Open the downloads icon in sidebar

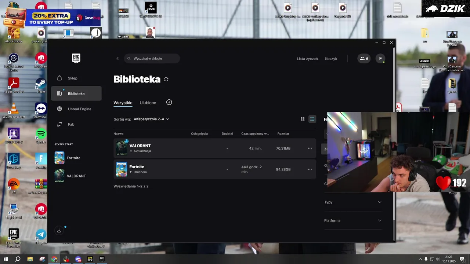(x=59, y=230)
